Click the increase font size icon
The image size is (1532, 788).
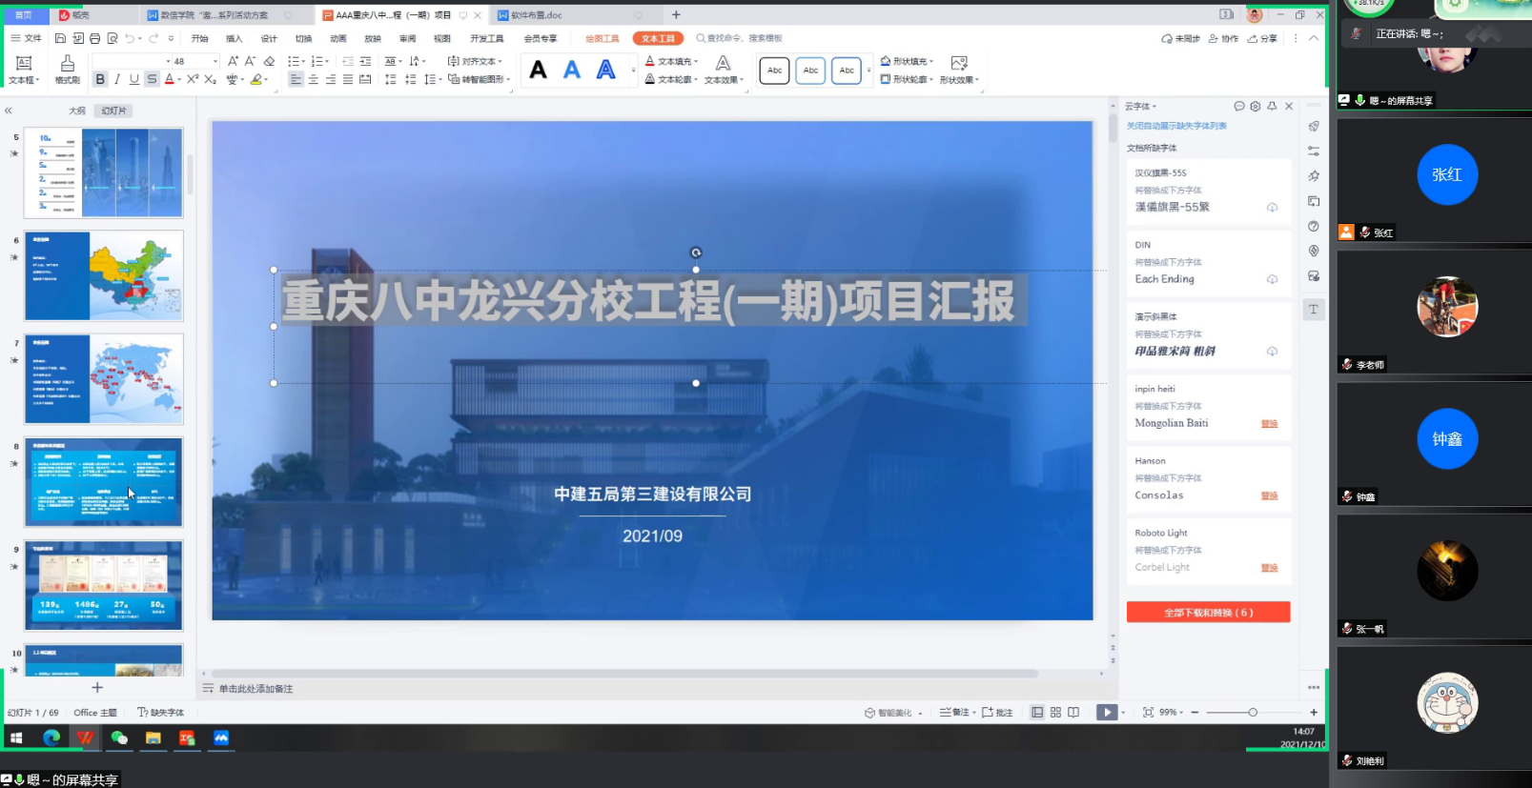[x=233, y=61]
